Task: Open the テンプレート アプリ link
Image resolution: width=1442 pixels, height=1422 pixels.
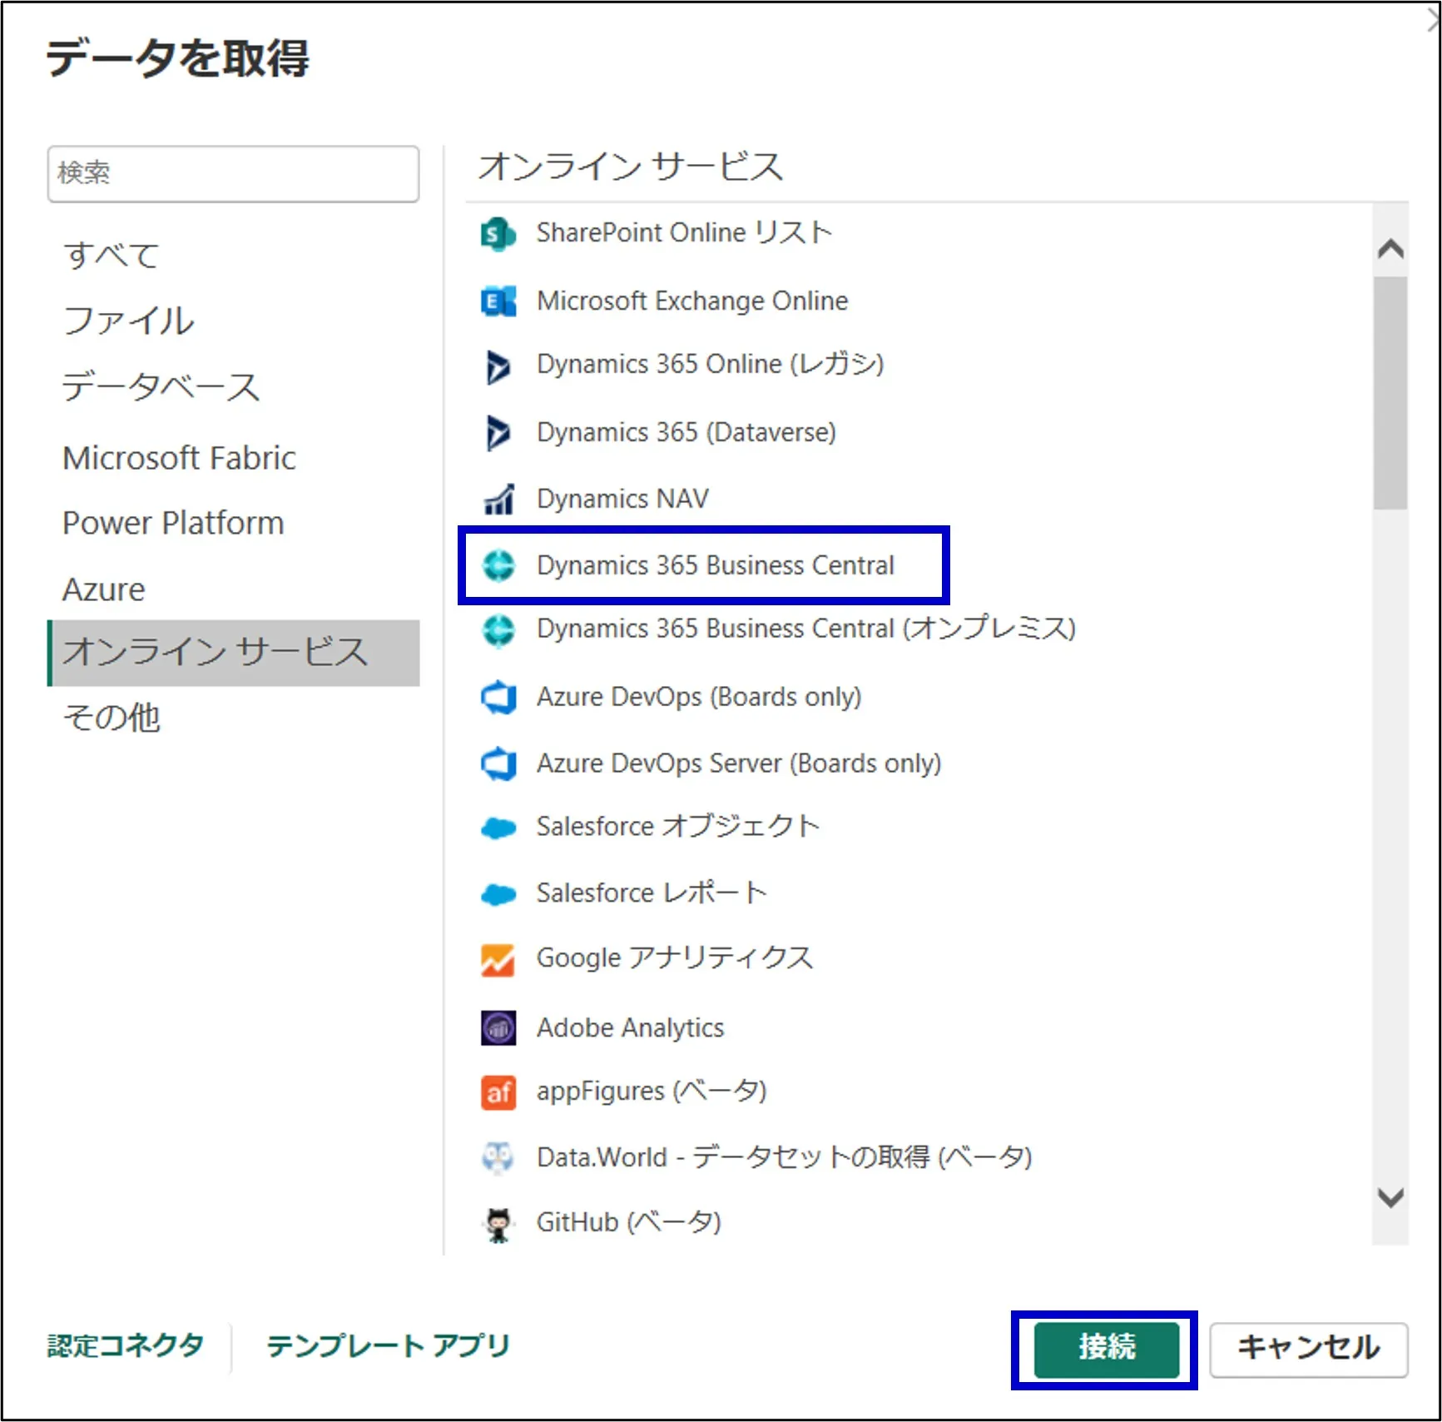Action: tap(388, 1346)
